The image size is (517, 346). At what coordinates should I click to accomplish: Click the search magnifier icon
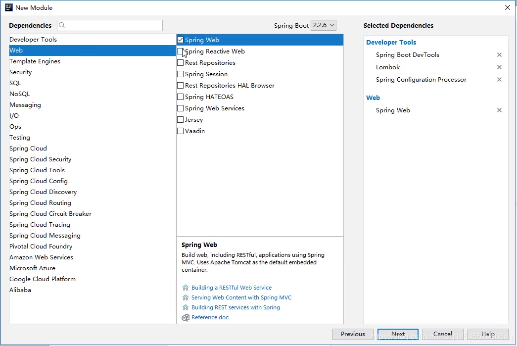point(62,25)
